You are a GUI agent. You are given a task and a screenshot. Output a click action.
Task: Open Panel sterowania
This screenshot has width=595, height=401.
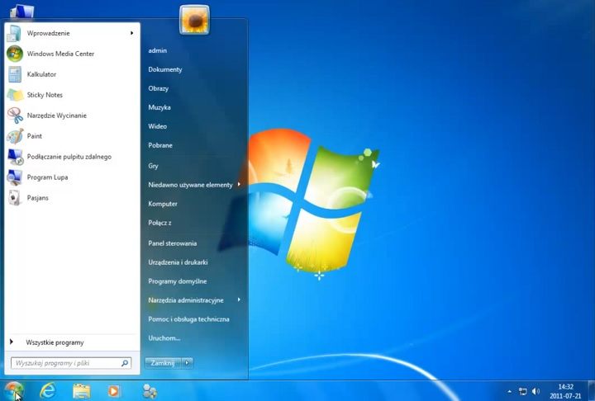[172, 243]
